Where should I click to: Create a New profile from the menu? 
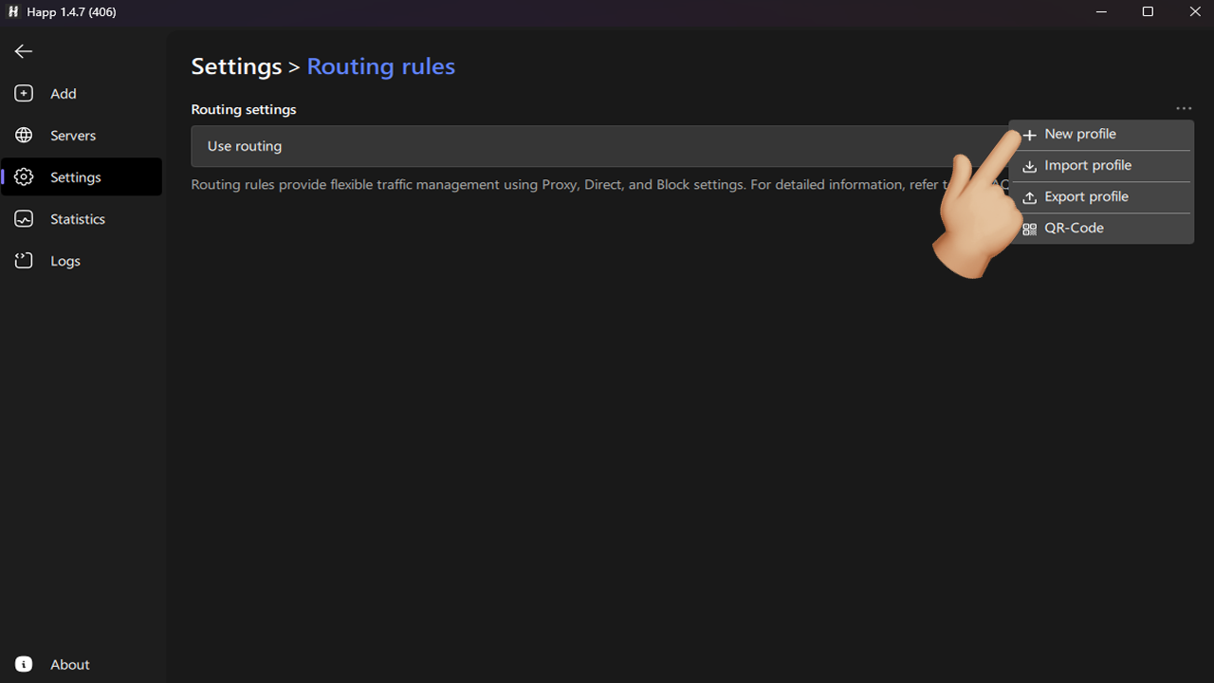pos(1079,134)
